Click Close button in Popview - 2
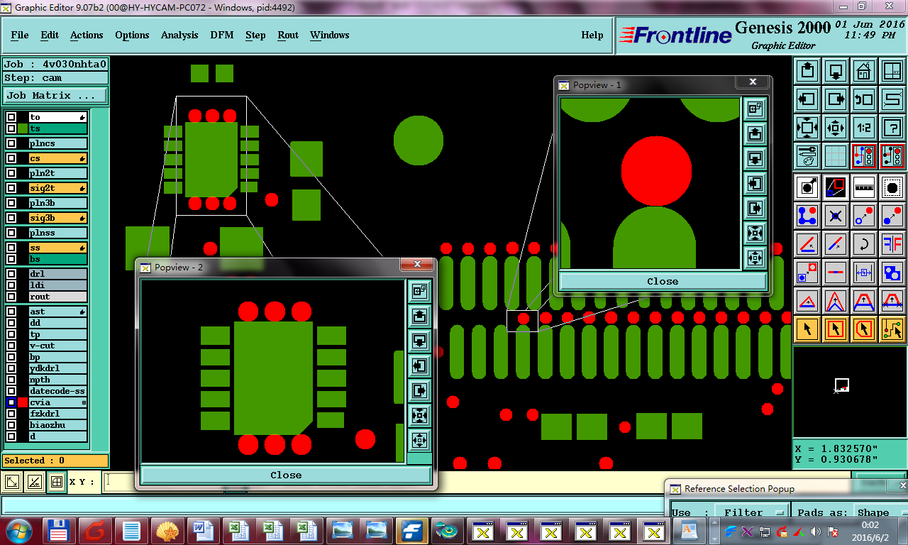 click(x=286, y=475)
